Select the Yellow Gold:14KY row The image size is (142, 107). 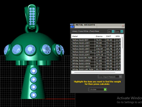click(x=96, y=46)
